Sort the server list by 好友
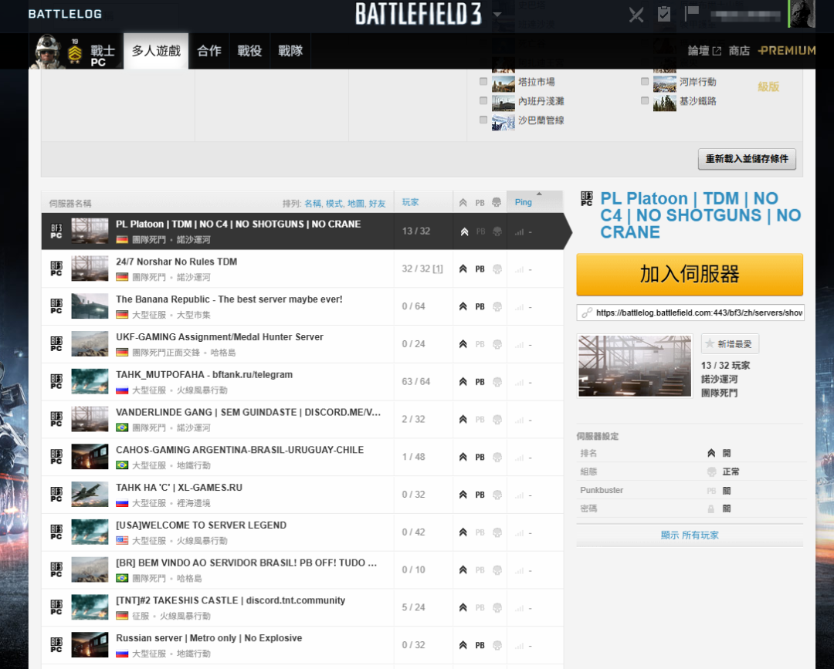Screen dimensions: 834x669 click(x=377, y=204)
